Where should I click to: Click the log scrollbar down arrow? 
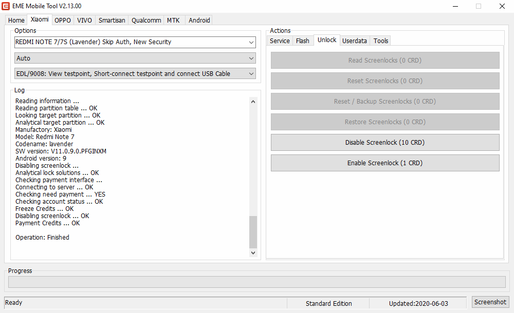[253, 253]
